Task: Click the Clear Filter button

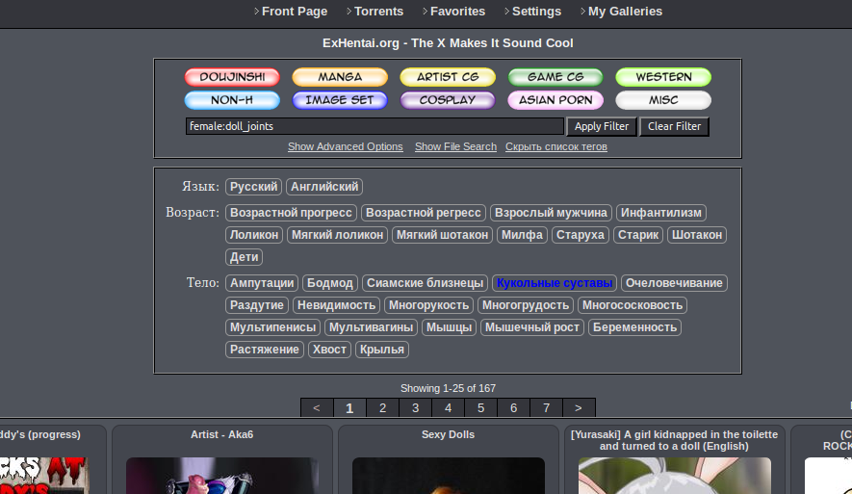Action: pyautogui.click(x=674, y=126)
